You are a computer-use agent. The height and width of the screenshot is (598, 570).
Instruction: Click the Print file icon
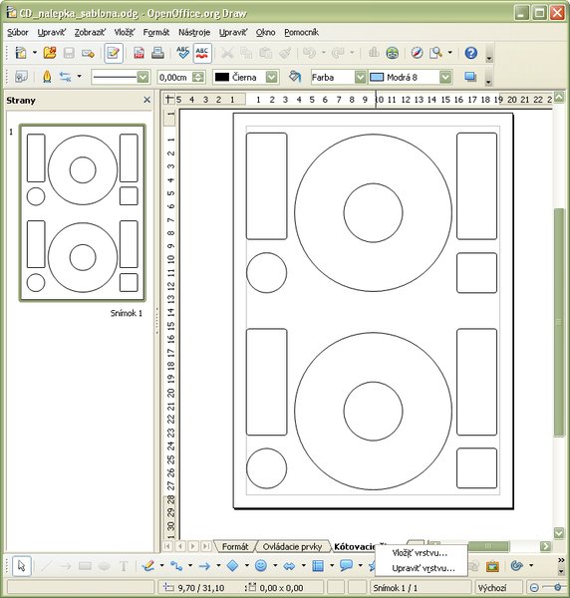click(x=157, y=53)
